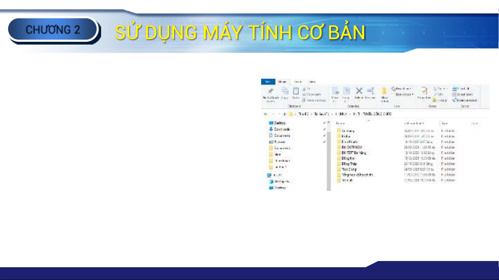Open the File ribbon tab
The height and width of the screenshot is (280, 499).
(268, 82)
